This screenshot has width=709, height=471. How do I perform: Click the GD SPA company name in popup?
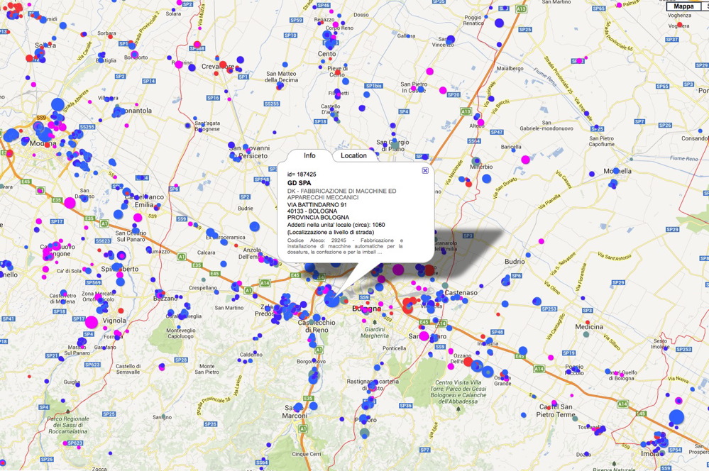tap(299, 183)
